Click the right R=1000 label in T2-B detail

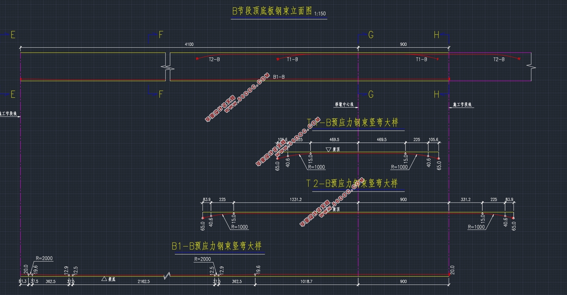476,227
